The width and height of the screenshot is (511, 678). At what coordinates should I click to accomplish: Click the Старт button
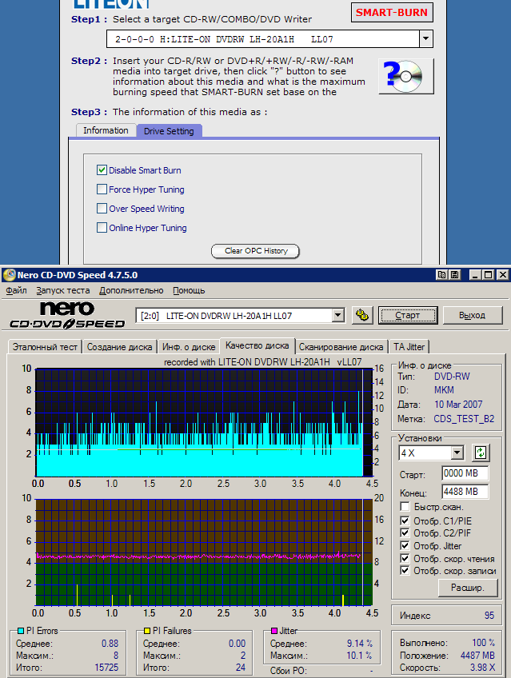(x=407, y=315)
